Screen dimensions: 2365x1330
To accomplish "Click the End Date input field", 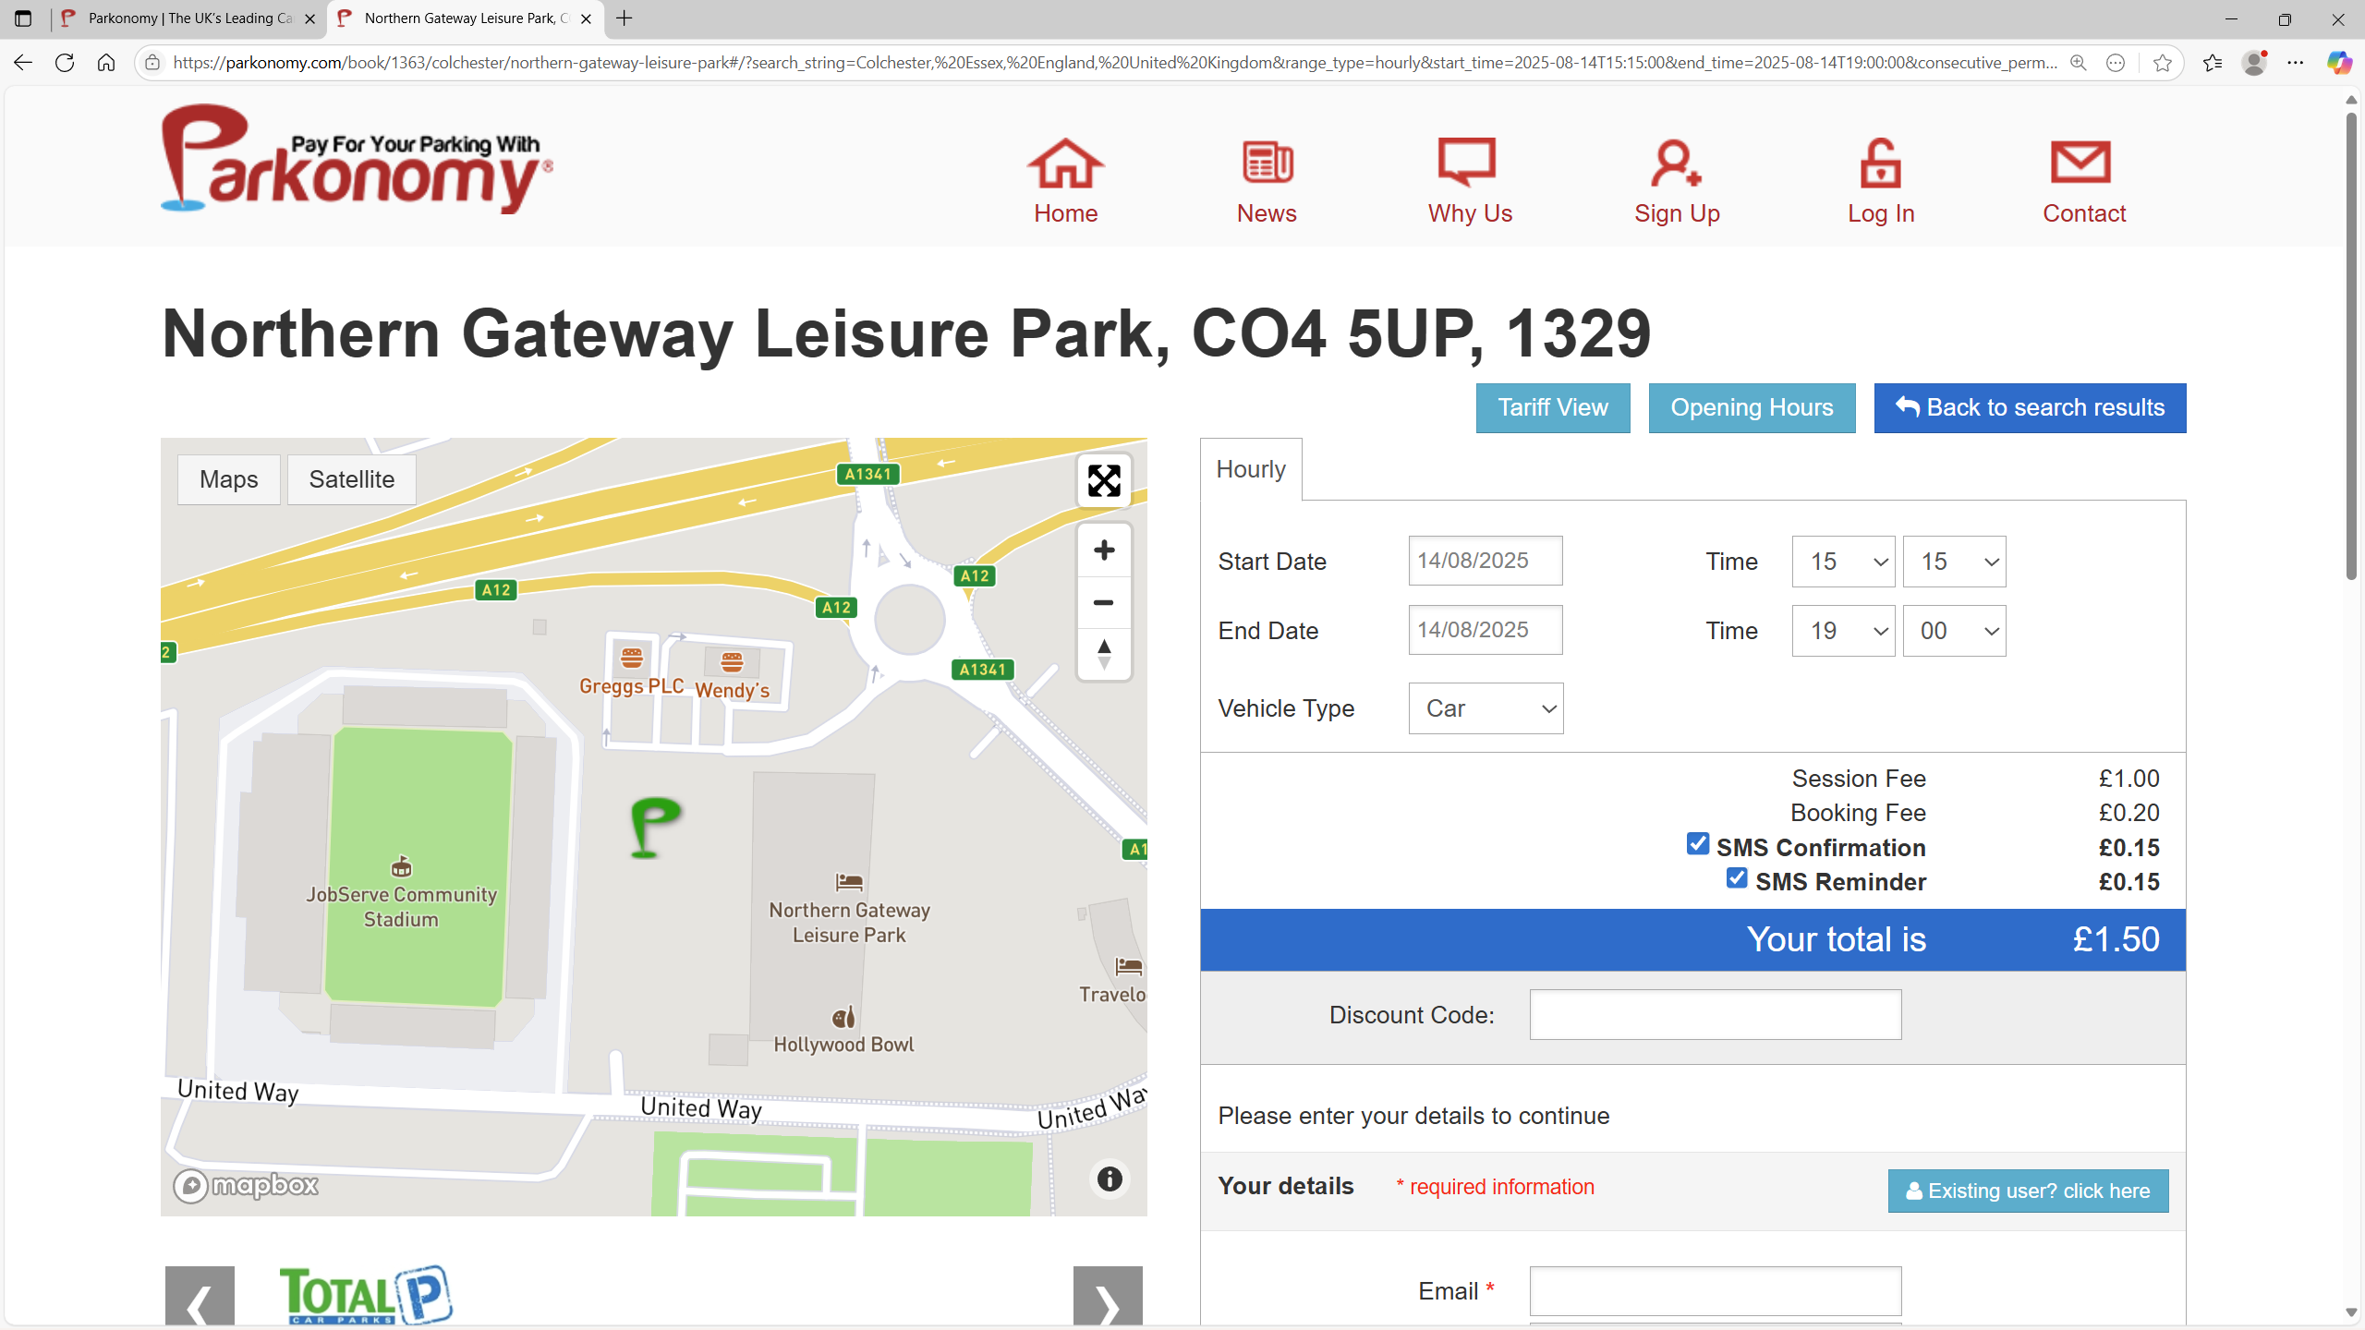I will (1485, 630).
